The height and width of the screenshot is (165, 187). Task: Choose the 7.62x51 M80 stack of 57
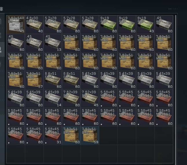[x=34, y=80]
